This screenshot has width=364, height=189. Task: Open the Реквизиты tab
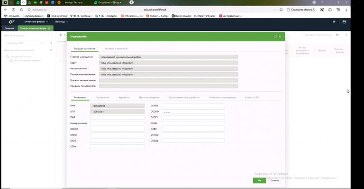pyautogui.click(x=80, y=97)
